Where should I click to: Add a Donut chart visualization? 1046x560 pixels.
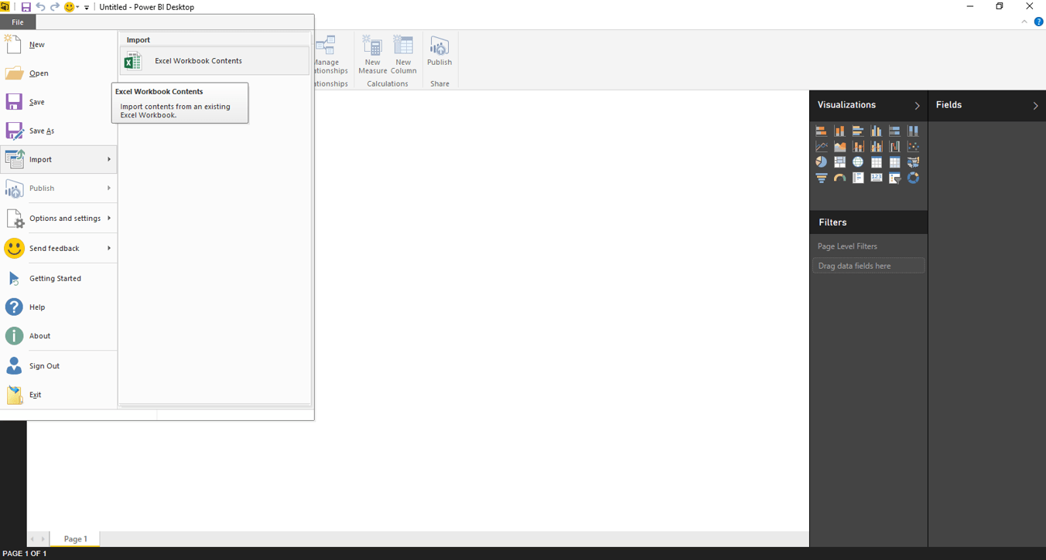[x=913, y=178]
